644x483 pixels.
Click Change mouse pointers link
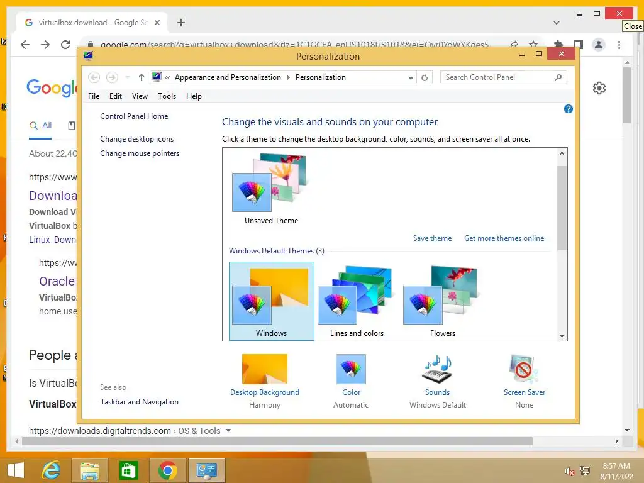click(x=140, y=153)
